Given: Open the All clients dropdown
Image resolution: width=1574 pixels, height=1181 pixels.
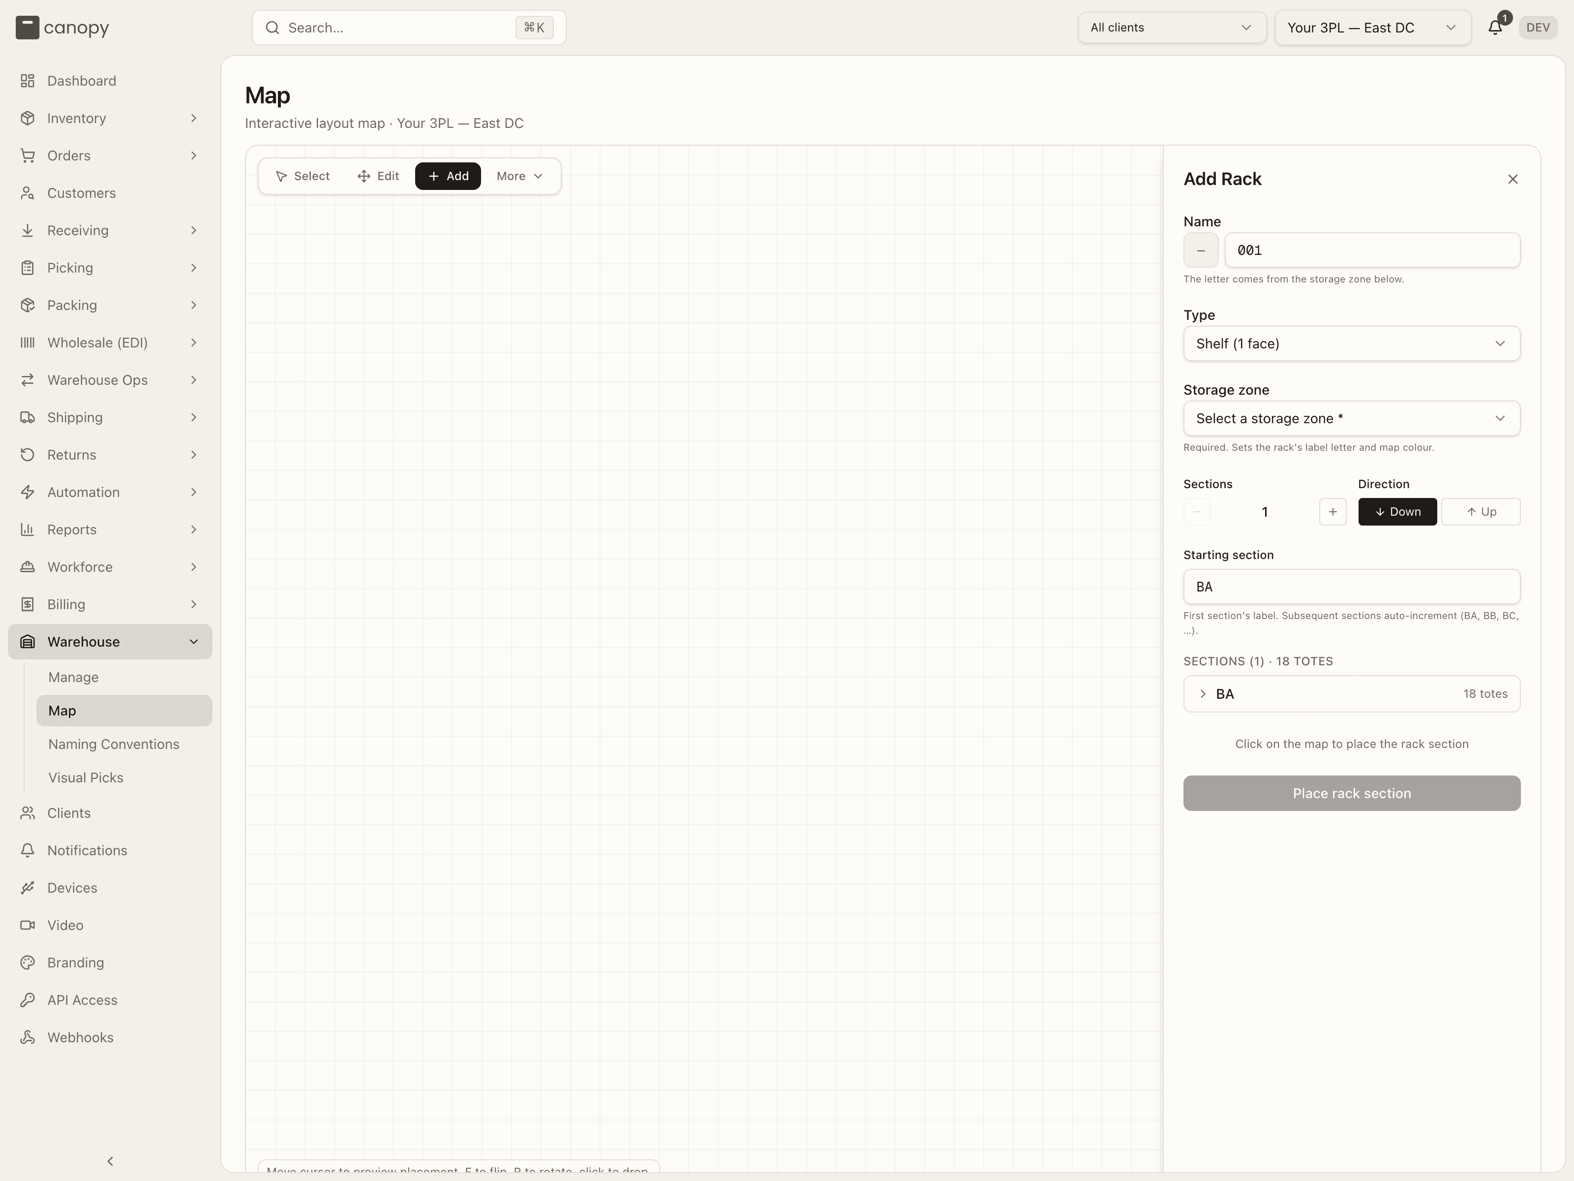Looking at the screenshot, I should tap(1171, 28).
